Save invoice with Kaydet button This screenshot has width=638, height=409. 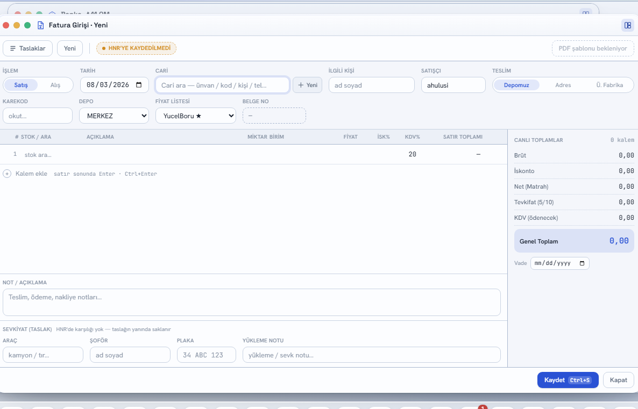coord(568,380)
